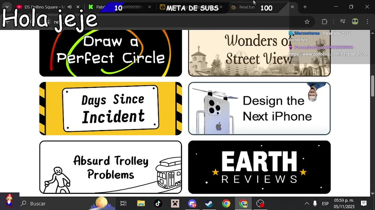Close the DS Delfino Square tab
This screenshot has width=375, height=210.
click(x=78, y=7)
